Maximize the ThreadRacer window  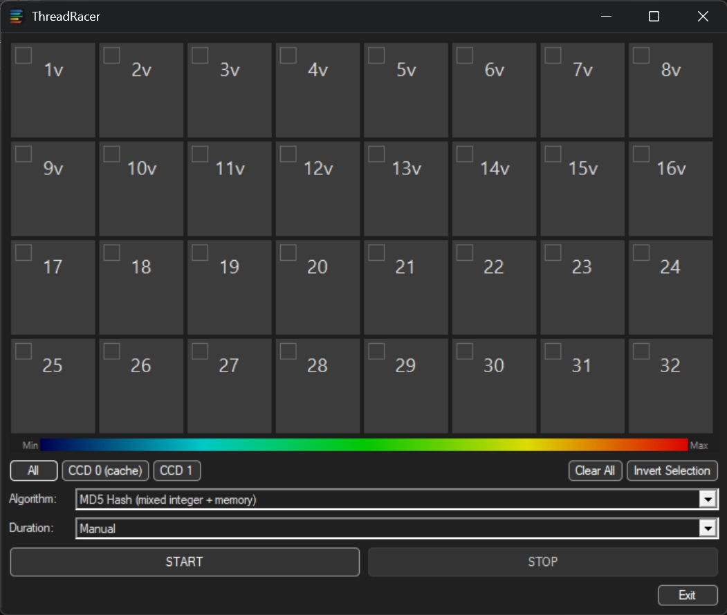654,17
